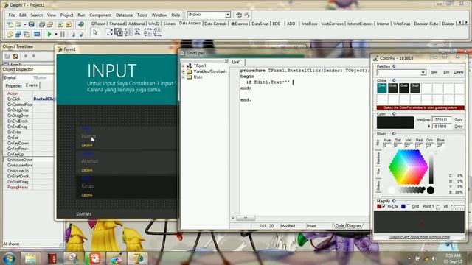
Task: Click the Help contents book icon
Action: click(81, 24)
